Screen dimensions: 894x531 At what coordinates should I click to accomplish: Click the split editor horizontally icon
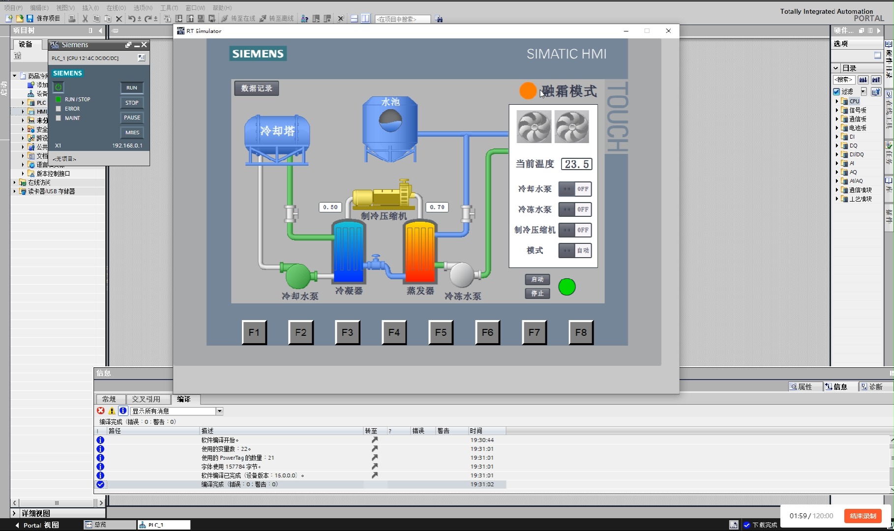point(354,19)
